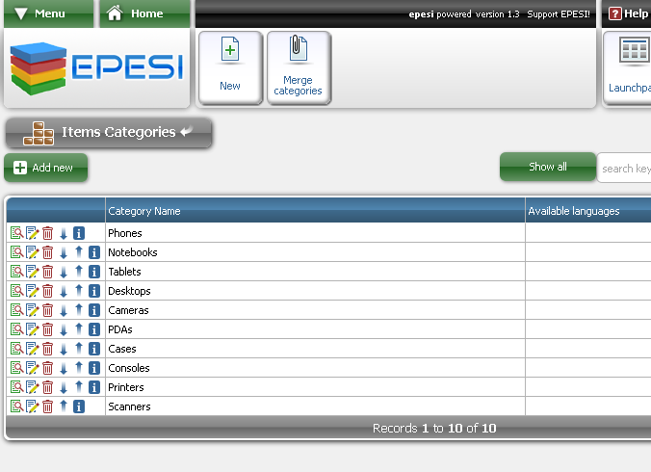
Task: Delete the Printers category
Action: 47,387
